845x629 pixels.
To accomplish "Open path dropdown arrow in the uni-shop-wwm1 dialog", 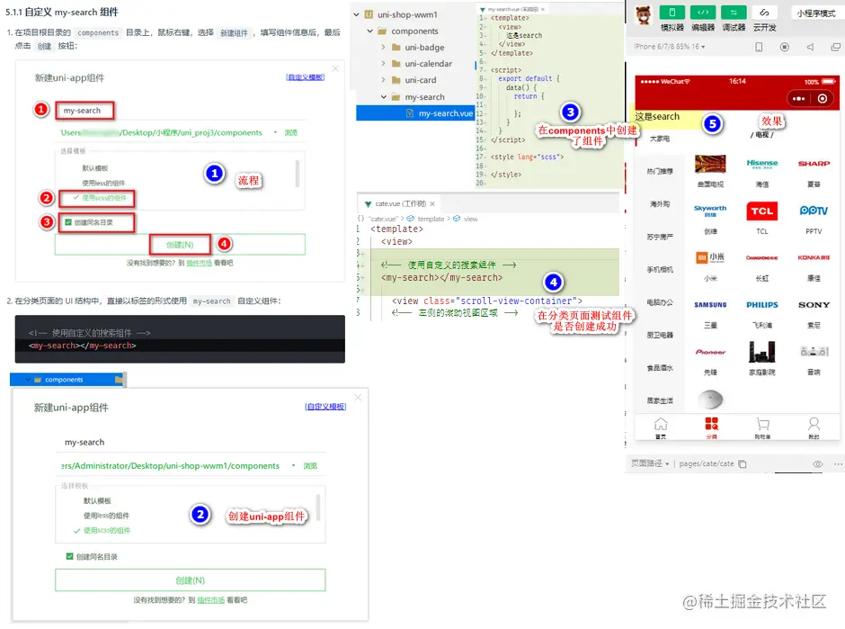I will point(293,465).
